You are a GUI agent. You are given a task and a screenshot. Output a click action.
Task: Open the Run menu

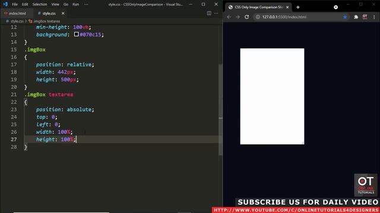click(75, 4)
